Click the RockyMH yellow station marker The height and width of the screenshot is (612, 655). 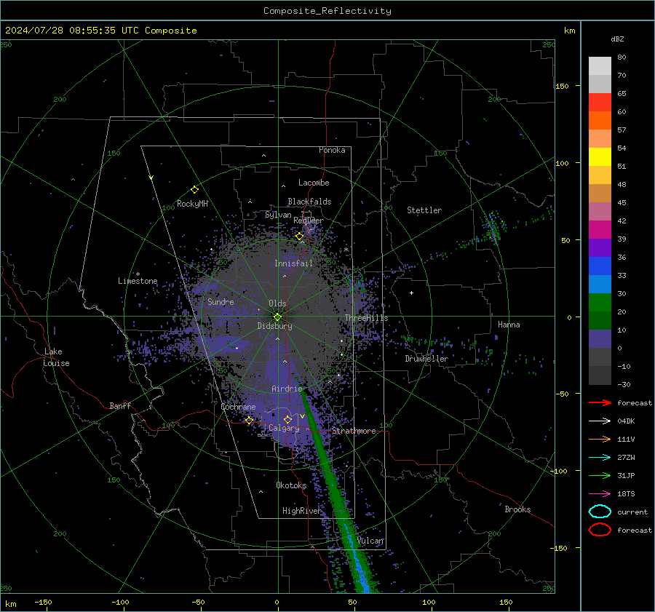(194, 190)
